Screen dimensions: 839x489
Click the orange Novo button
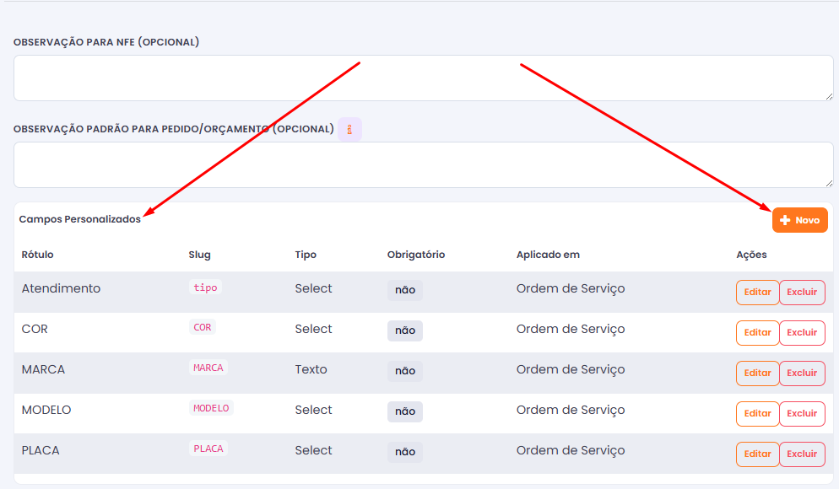[x=799, y=220]
